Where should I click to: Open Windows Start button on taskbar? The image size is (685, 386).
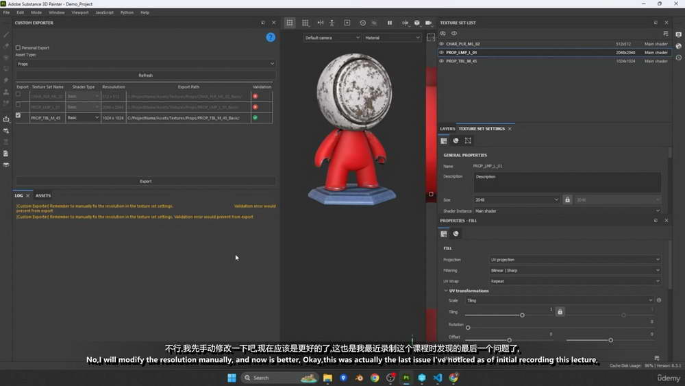(232, 378)
